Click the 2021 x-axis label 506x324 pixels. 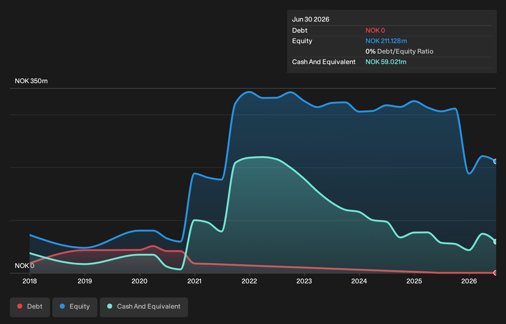pos(194,281)
